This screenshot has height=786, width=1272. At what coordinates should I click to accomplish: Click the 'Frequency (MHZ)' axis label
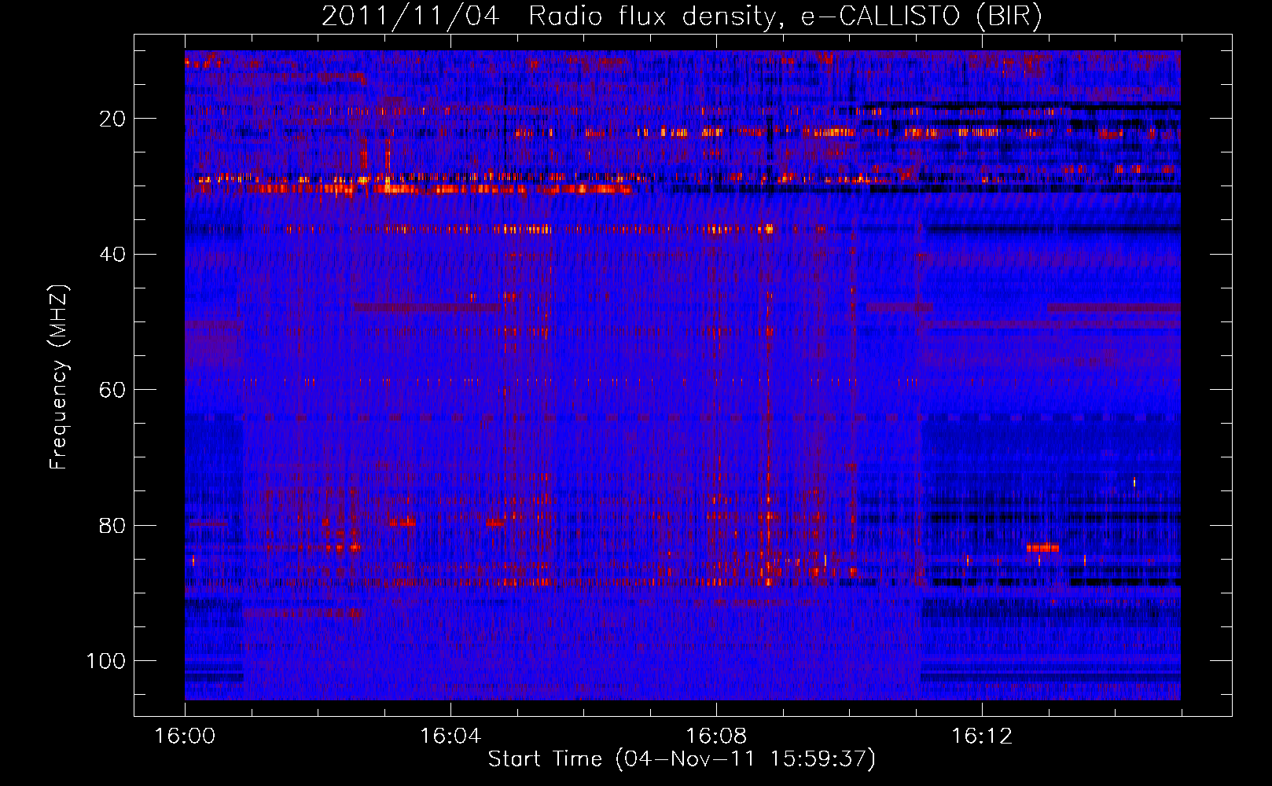59,377
